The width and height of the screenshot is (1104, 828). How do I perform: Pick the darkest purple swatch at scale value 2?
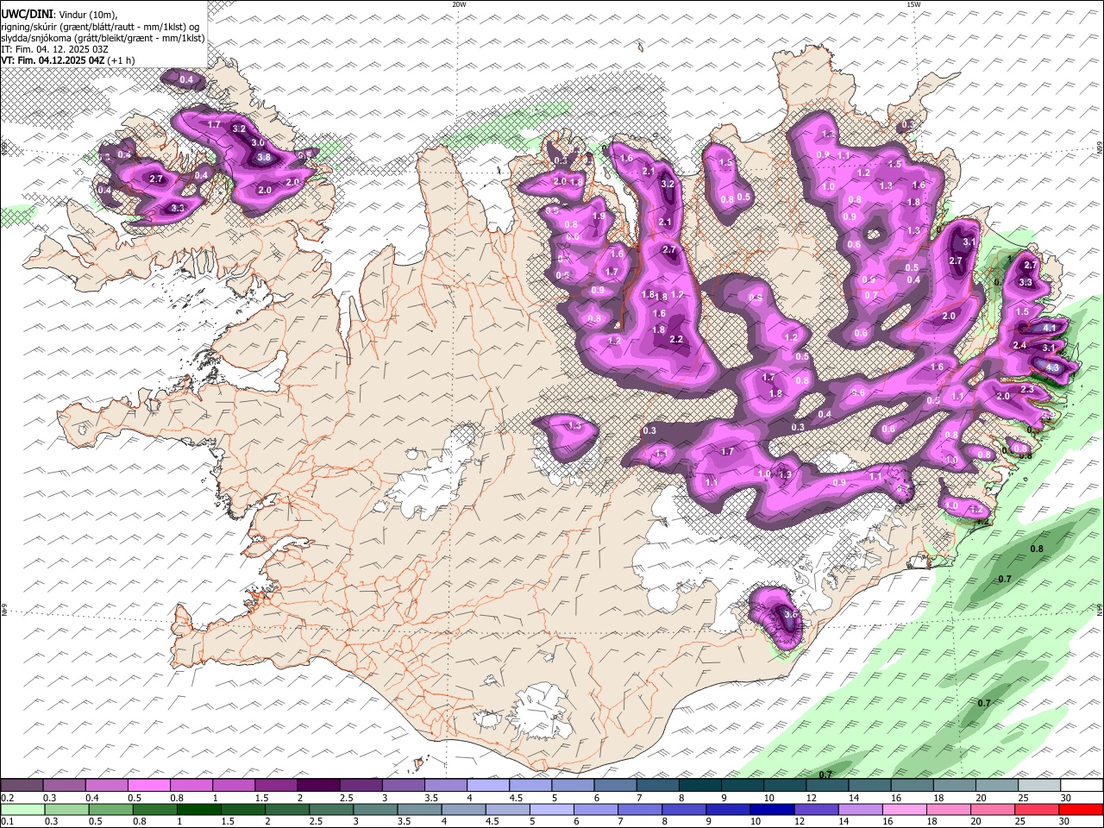click(x=317, y=786)
